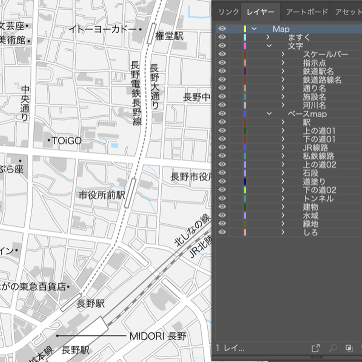Select the トンネル layer name
This screenshot has width=362, height=362.
[x=318, y=199]
